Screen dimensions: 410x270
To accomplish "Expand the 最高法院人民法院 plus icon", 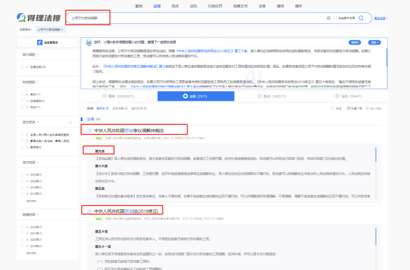I will [x=27, y=141].
